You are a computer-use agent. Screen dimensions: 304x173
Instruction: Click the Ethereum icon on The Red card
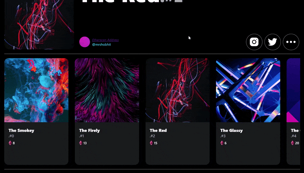point(151,143)
